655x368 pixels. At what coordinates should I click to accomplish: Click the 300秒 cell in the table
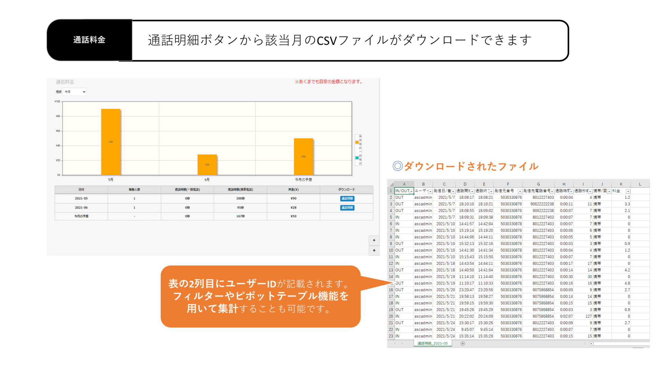(241, 198)
